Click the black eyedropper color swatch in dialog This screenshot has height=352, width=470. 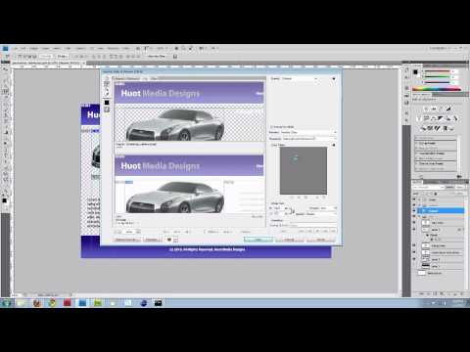click(107, 103)
